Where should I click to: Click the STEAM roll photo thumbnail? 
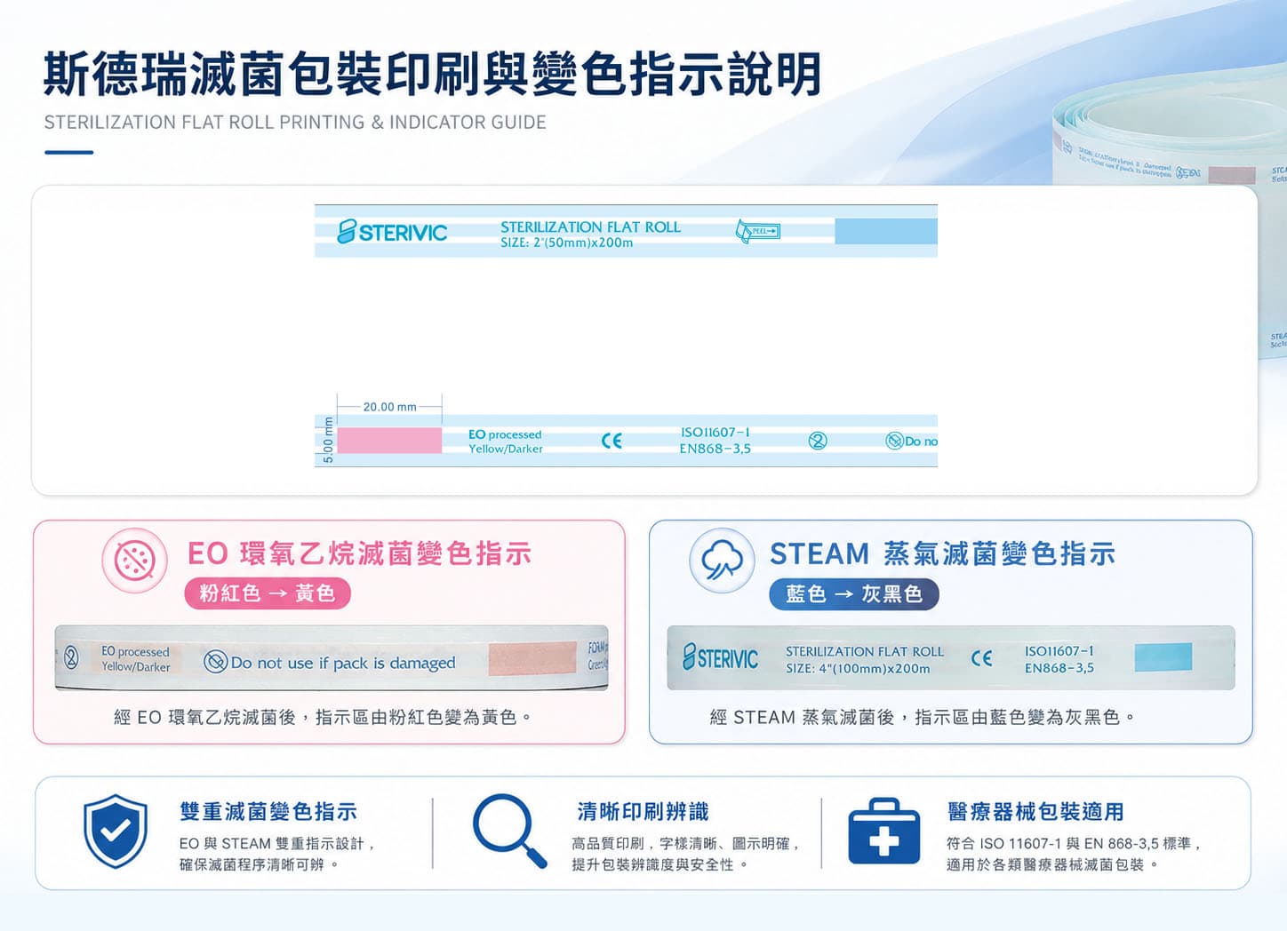(951, 658)
